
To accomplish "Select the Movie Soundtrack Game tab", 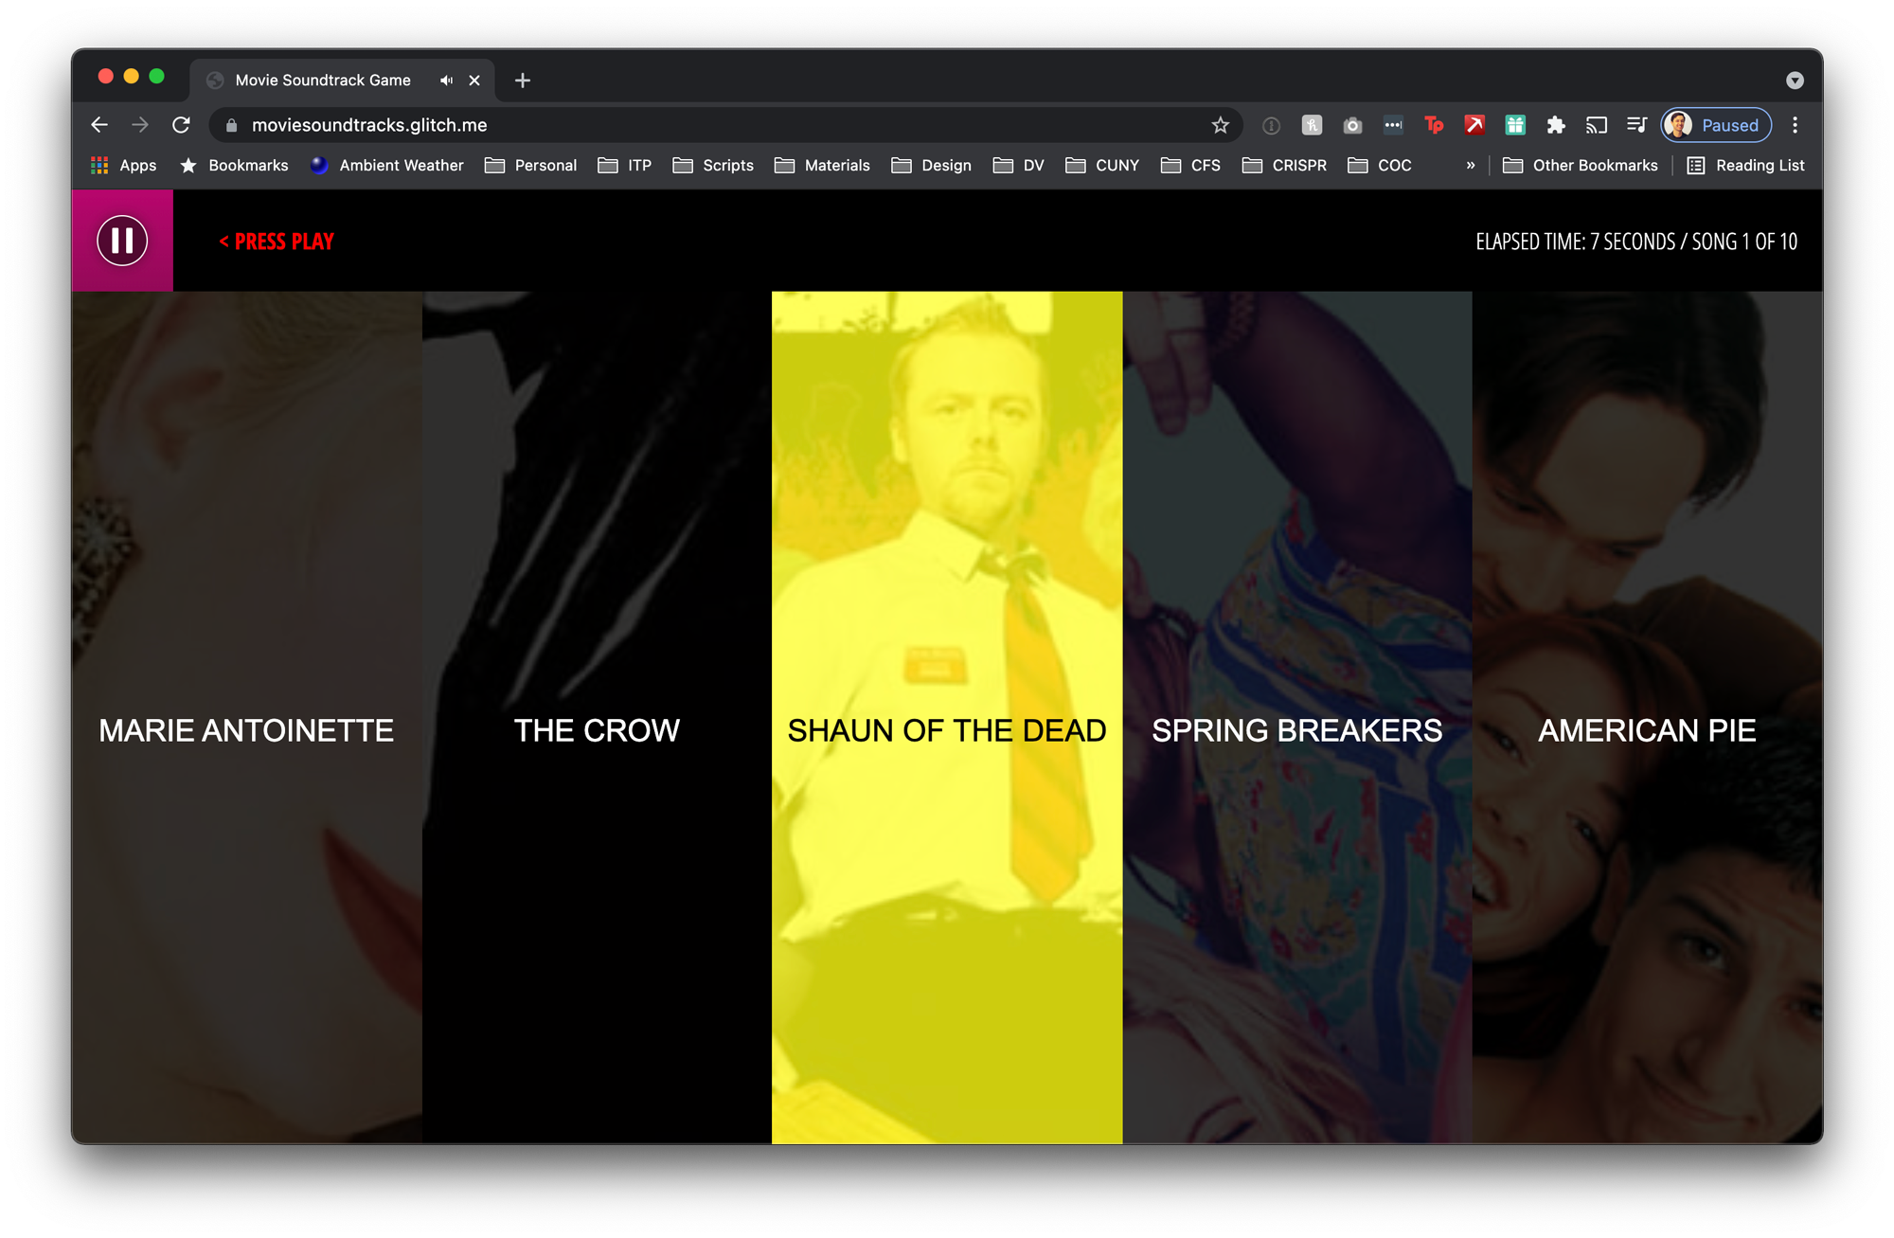I will 342,81.
